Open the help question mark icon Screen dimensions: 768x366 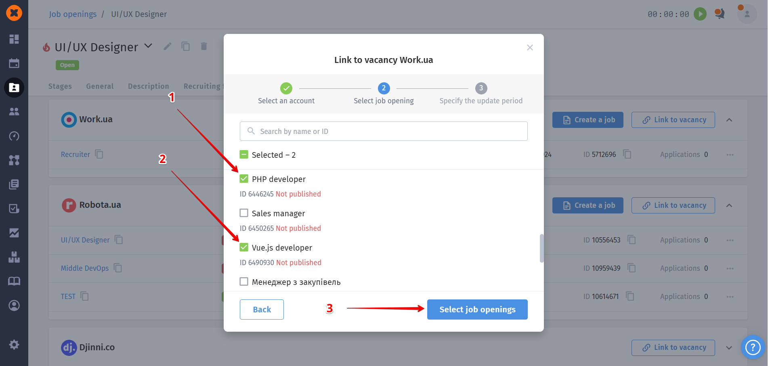click(x=753, y=347)
